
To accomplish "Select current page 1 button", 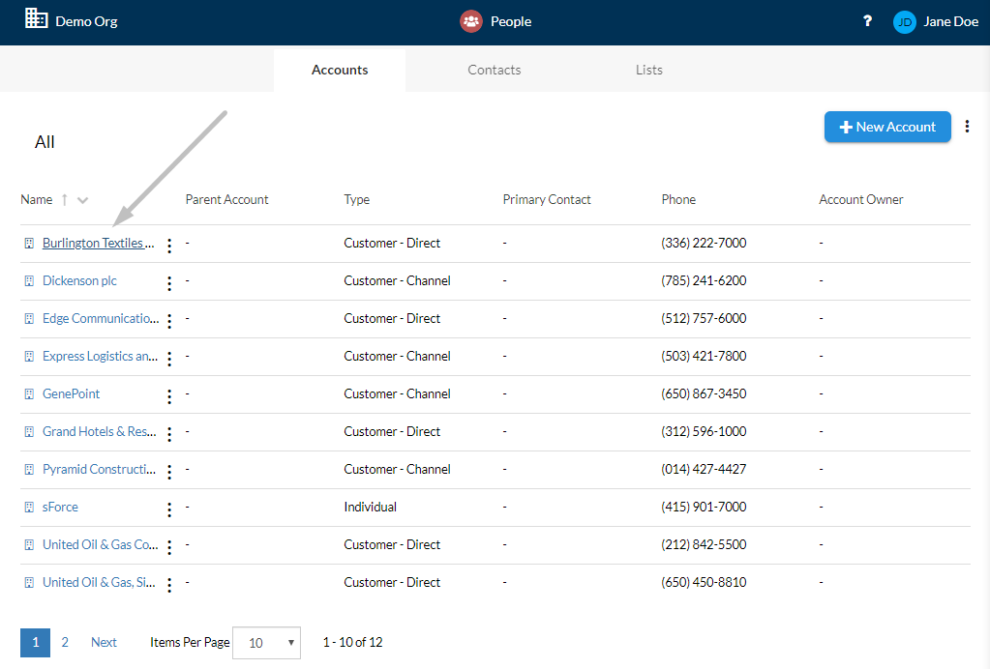I will tap(36, 643).
